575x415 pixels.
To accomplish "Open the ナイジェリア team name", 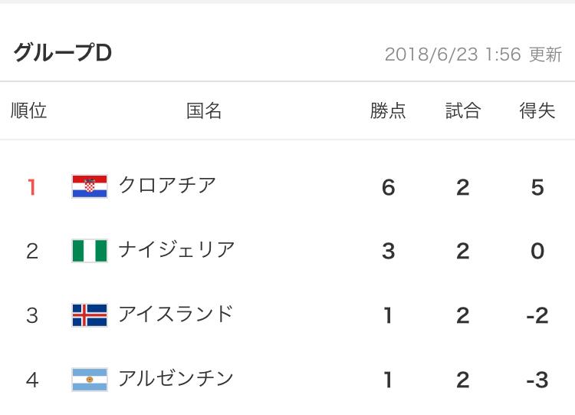I will 176,250.
